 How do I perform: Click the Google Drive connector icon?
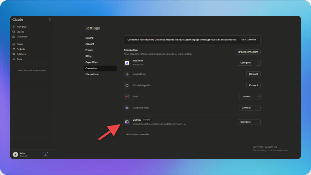(x=127, y=74)
